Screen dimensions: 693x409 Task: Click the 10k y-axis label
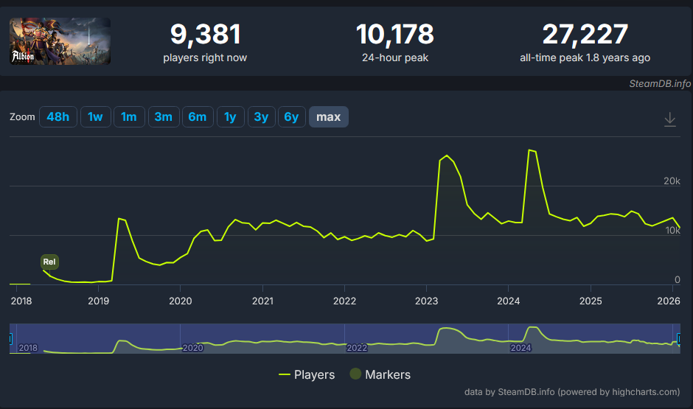click(672, 231)
